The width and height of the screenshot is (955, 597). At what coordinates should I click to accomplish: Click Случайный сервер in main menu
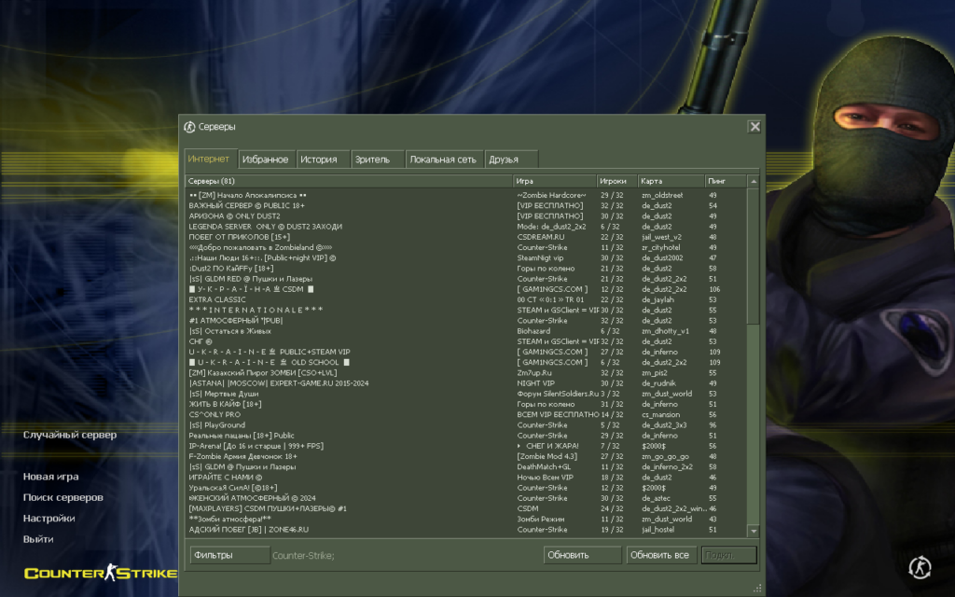[x=70, y=435]
